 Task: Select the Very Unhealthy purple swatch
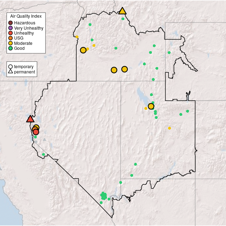(11, 28)
